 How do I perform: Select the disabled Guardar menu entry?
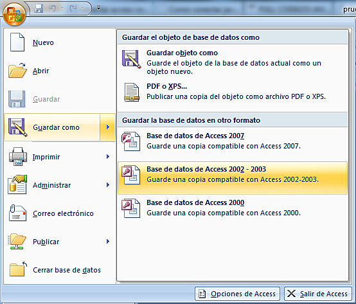pos(60,99)
